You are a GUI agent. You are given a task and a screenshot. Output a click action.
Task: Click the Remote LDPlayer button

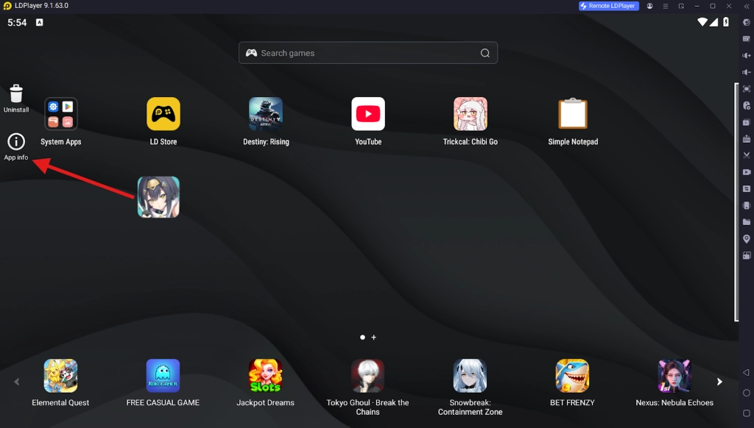click(608, 6)
